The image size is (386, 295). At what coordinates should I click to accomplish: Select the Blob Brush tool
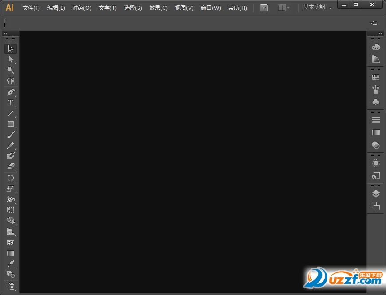tap(11, 156)
